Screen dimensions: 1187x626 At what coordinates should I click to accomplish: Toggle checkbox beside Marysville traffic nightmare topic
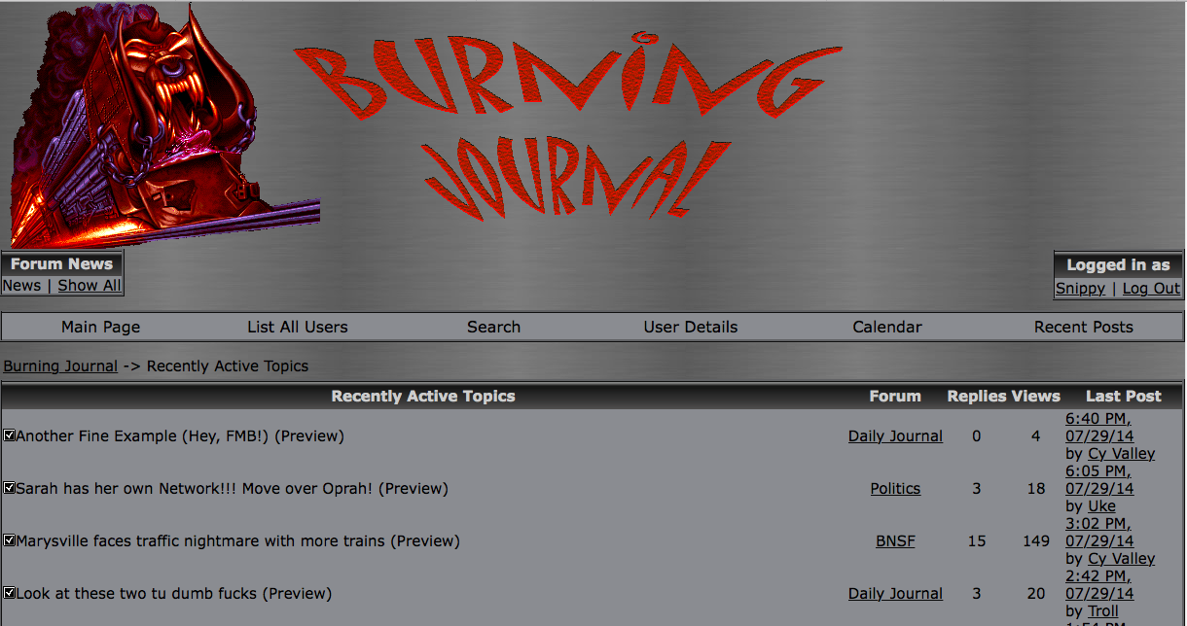[x=9, y=540]
